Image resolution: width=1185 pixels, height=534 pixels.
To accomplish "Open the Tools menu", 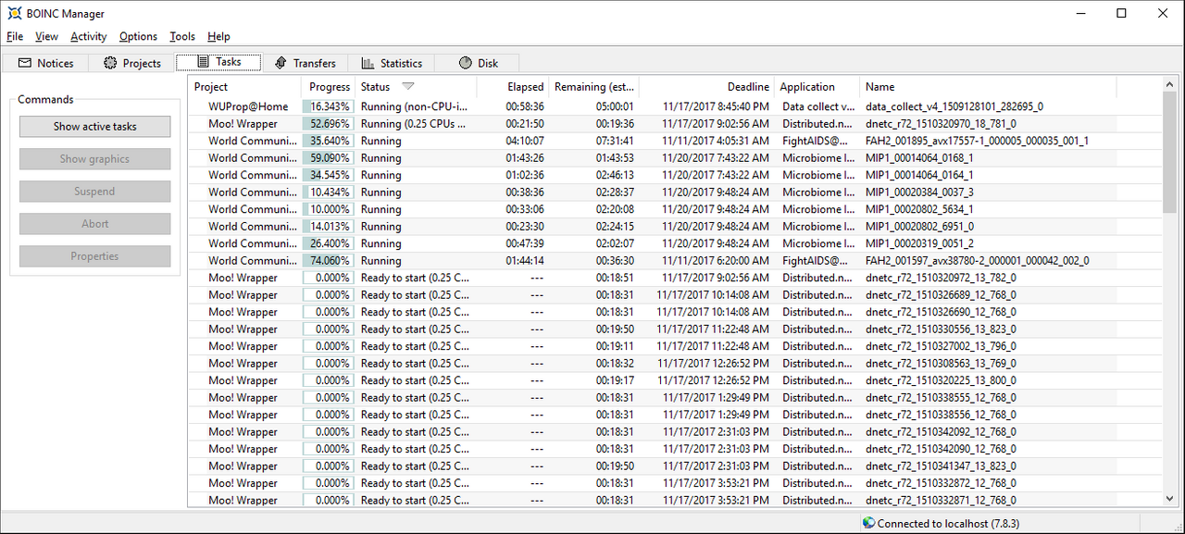I will point(182,36).
